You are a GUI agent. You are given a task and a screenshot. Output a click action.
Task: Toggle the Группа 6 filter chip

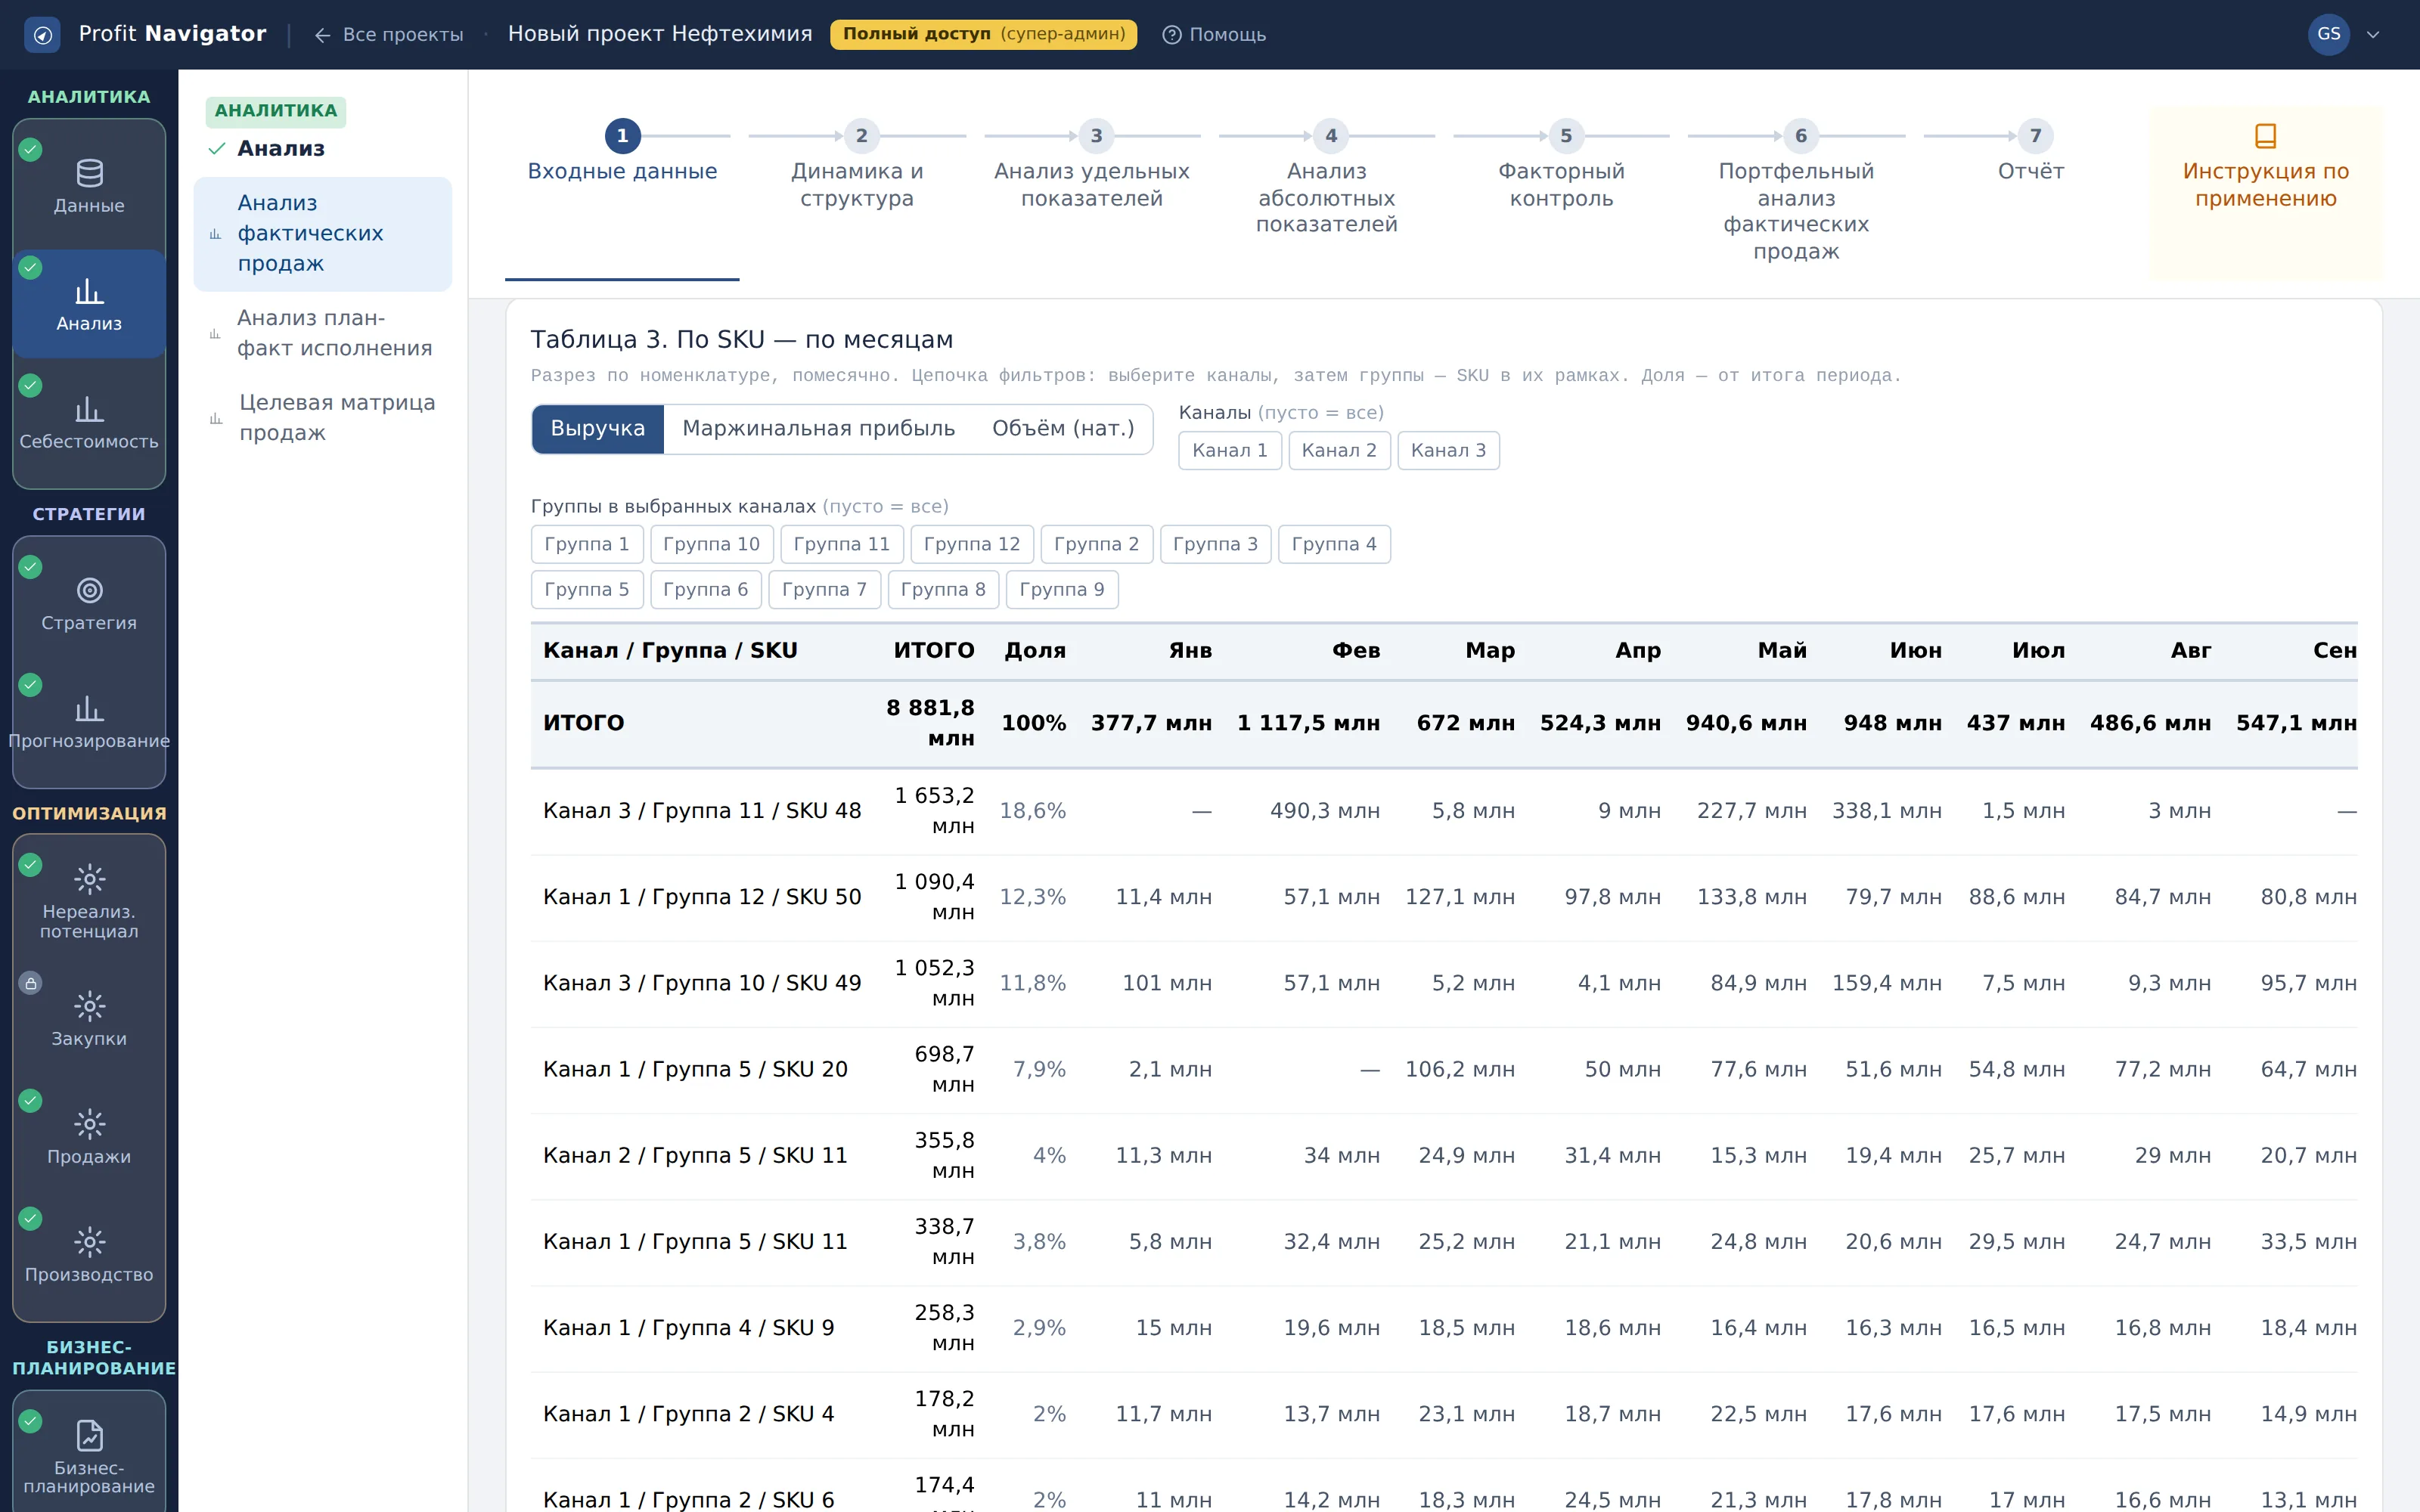coord(705,590)
